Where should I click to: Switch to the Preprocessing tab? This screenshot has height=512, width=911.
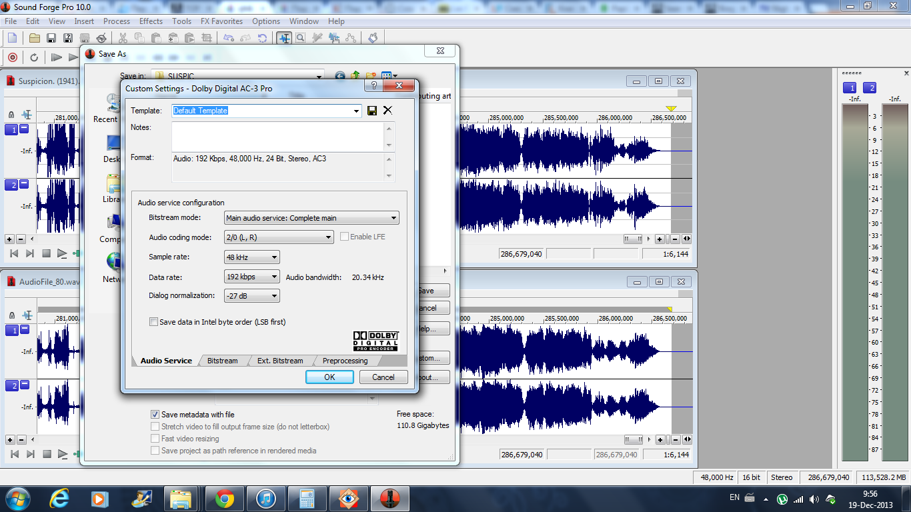(345, 361)
